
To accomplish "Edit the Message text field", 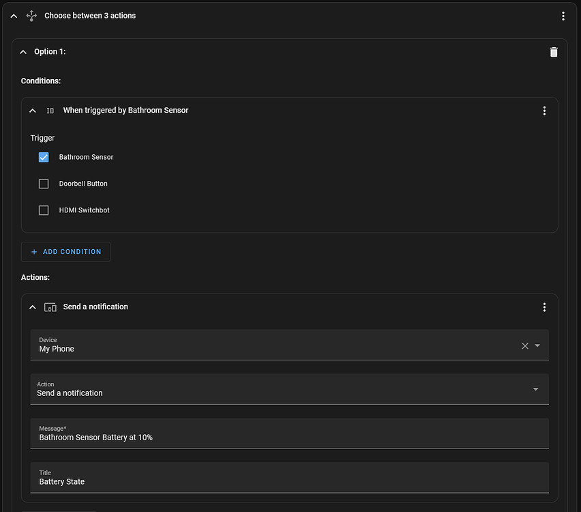I will tap(289, 437).
